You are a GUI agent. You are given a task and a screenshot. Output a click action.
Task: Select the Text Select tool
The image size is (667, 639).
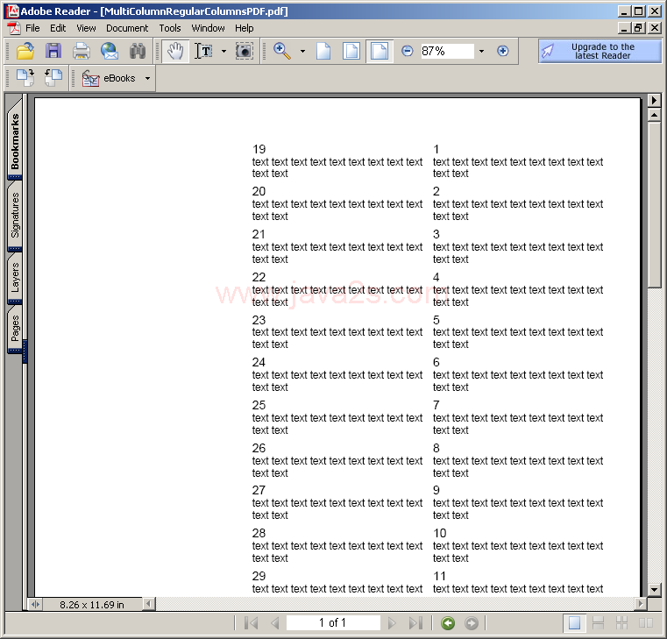[203, 51]
